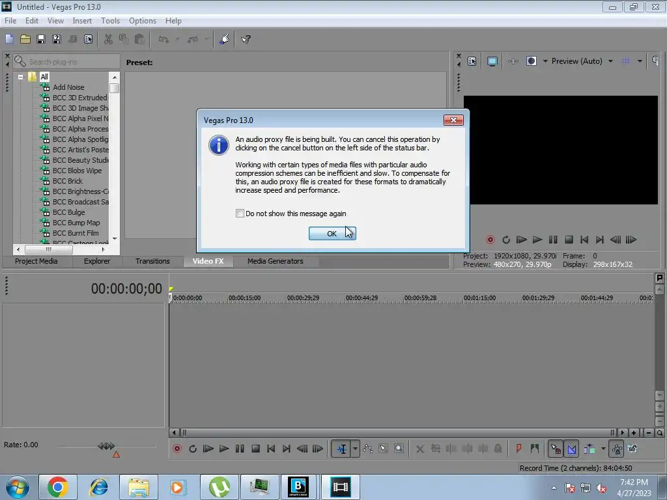Click the What's This help icon
Viewport: 667px width, 500px height.
(x=246, y=40)
